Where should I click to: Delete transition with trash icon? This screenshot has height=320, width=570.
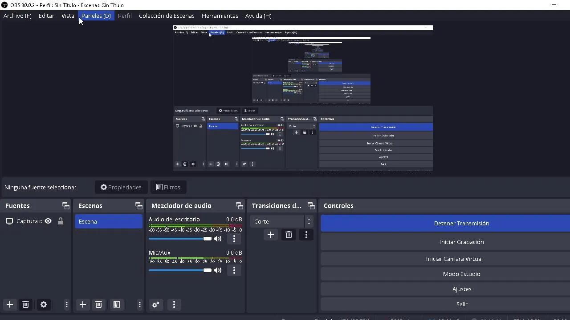[289, 235]
